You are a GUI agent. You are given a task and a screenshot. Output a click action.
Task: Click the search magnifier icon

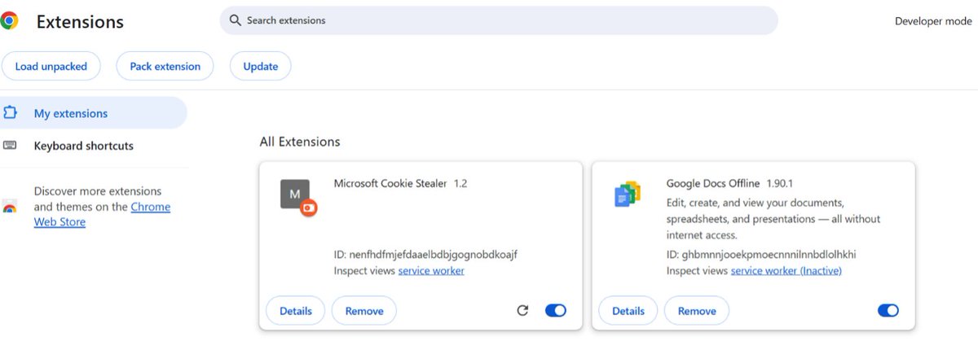(235, 20)
